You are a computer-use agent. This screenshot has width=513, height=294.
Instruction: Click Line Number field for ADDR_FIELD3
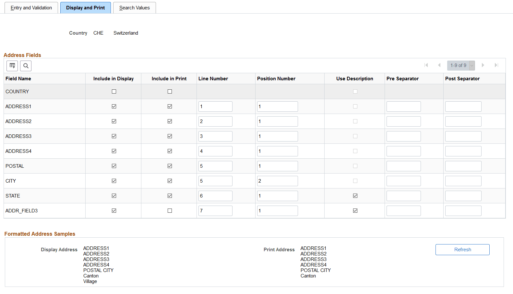[215, 211]
